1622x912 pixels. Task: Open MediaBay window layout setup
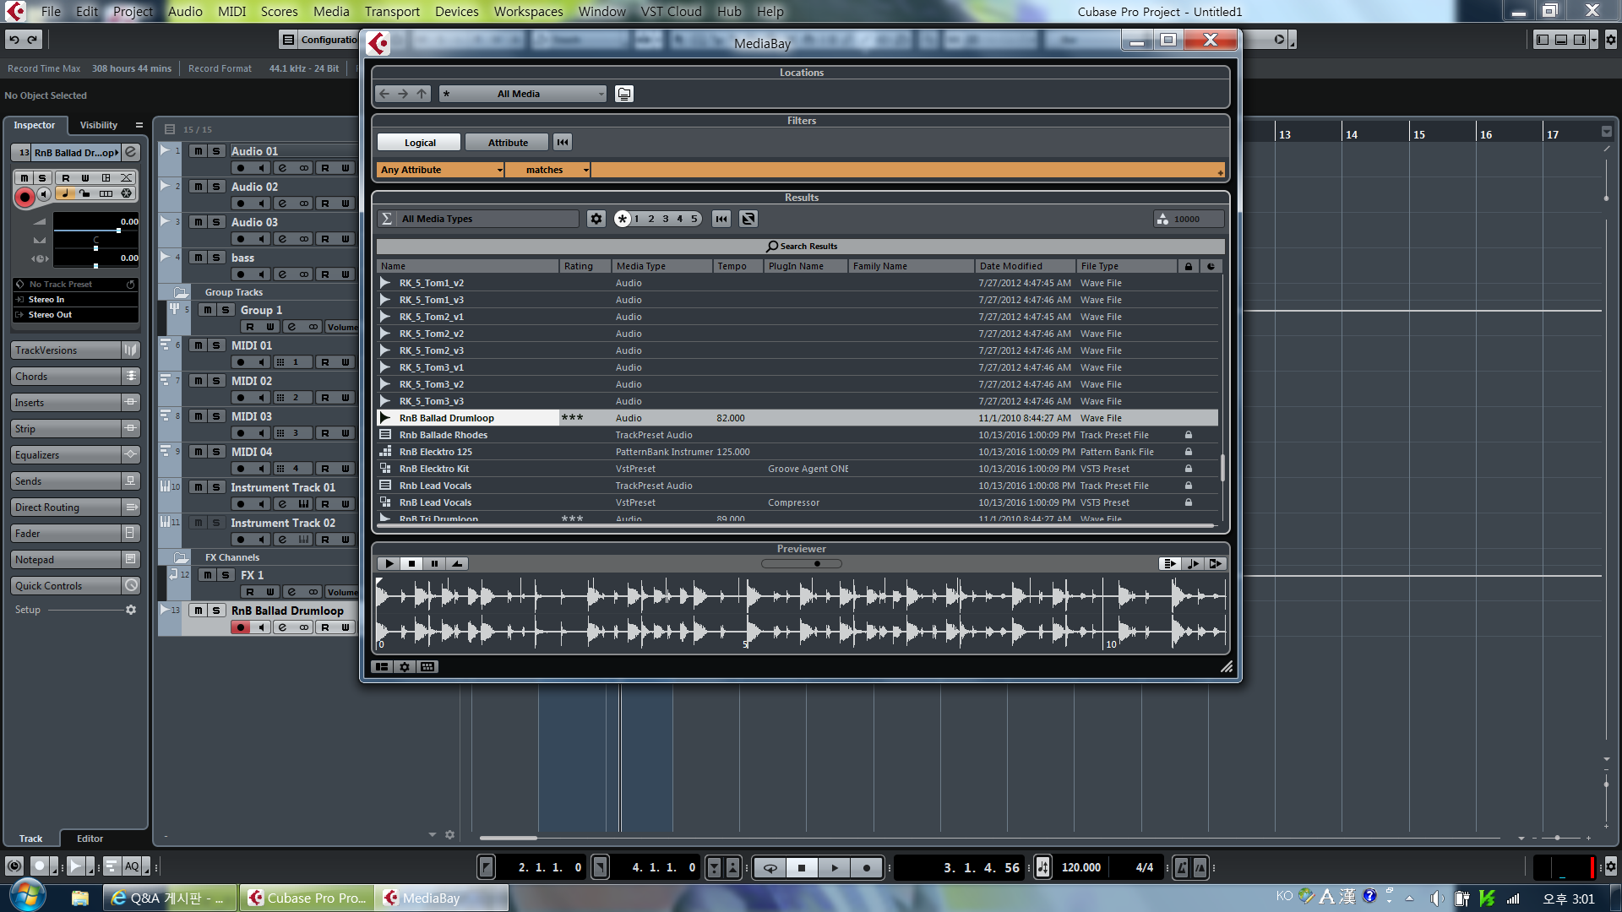(382, 667)
